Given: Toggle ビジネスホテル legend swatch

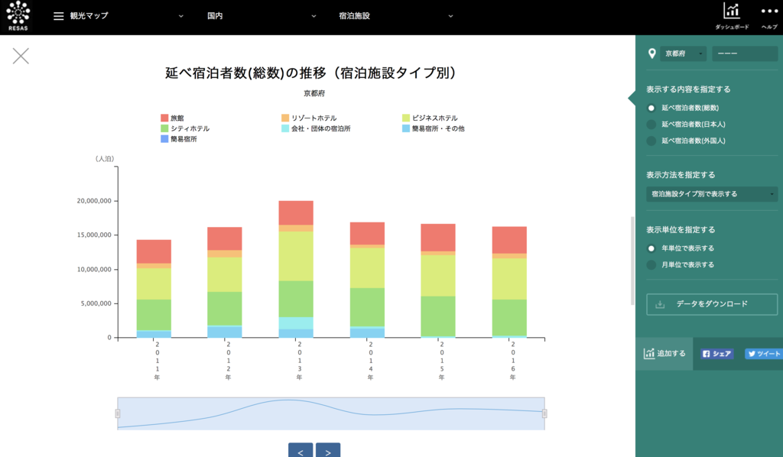Looking at the screenshot, I should click(406, 118).
